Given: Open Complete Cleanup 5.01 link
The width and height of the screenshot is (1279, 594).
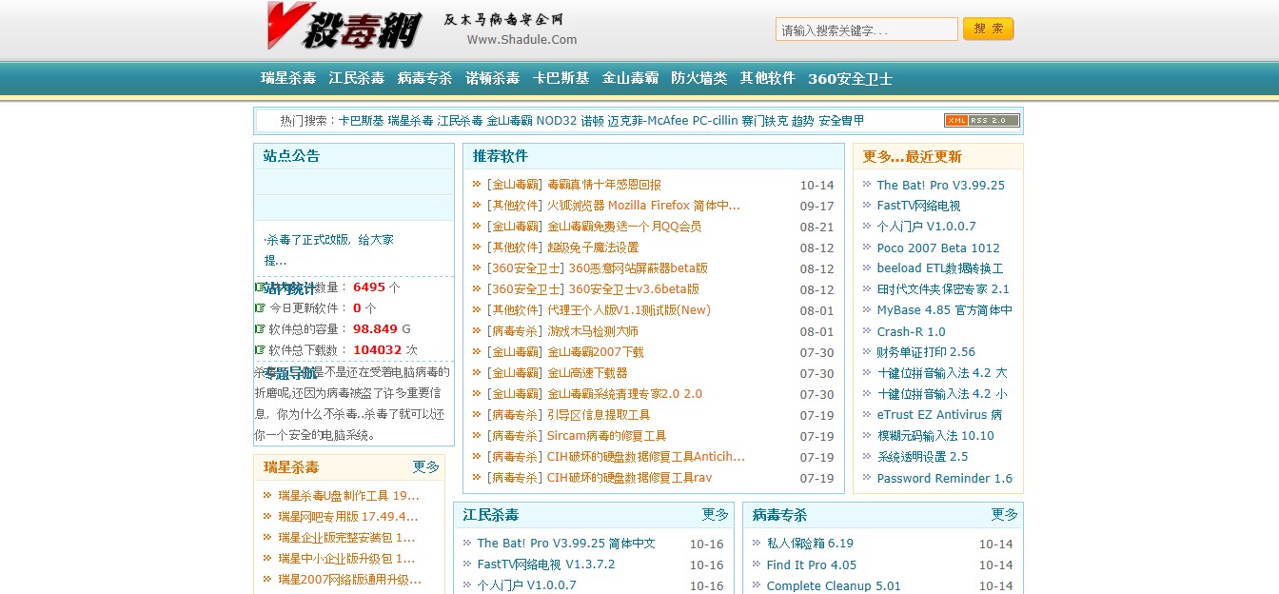Looking at the screenshot, I should pos(834,585).
